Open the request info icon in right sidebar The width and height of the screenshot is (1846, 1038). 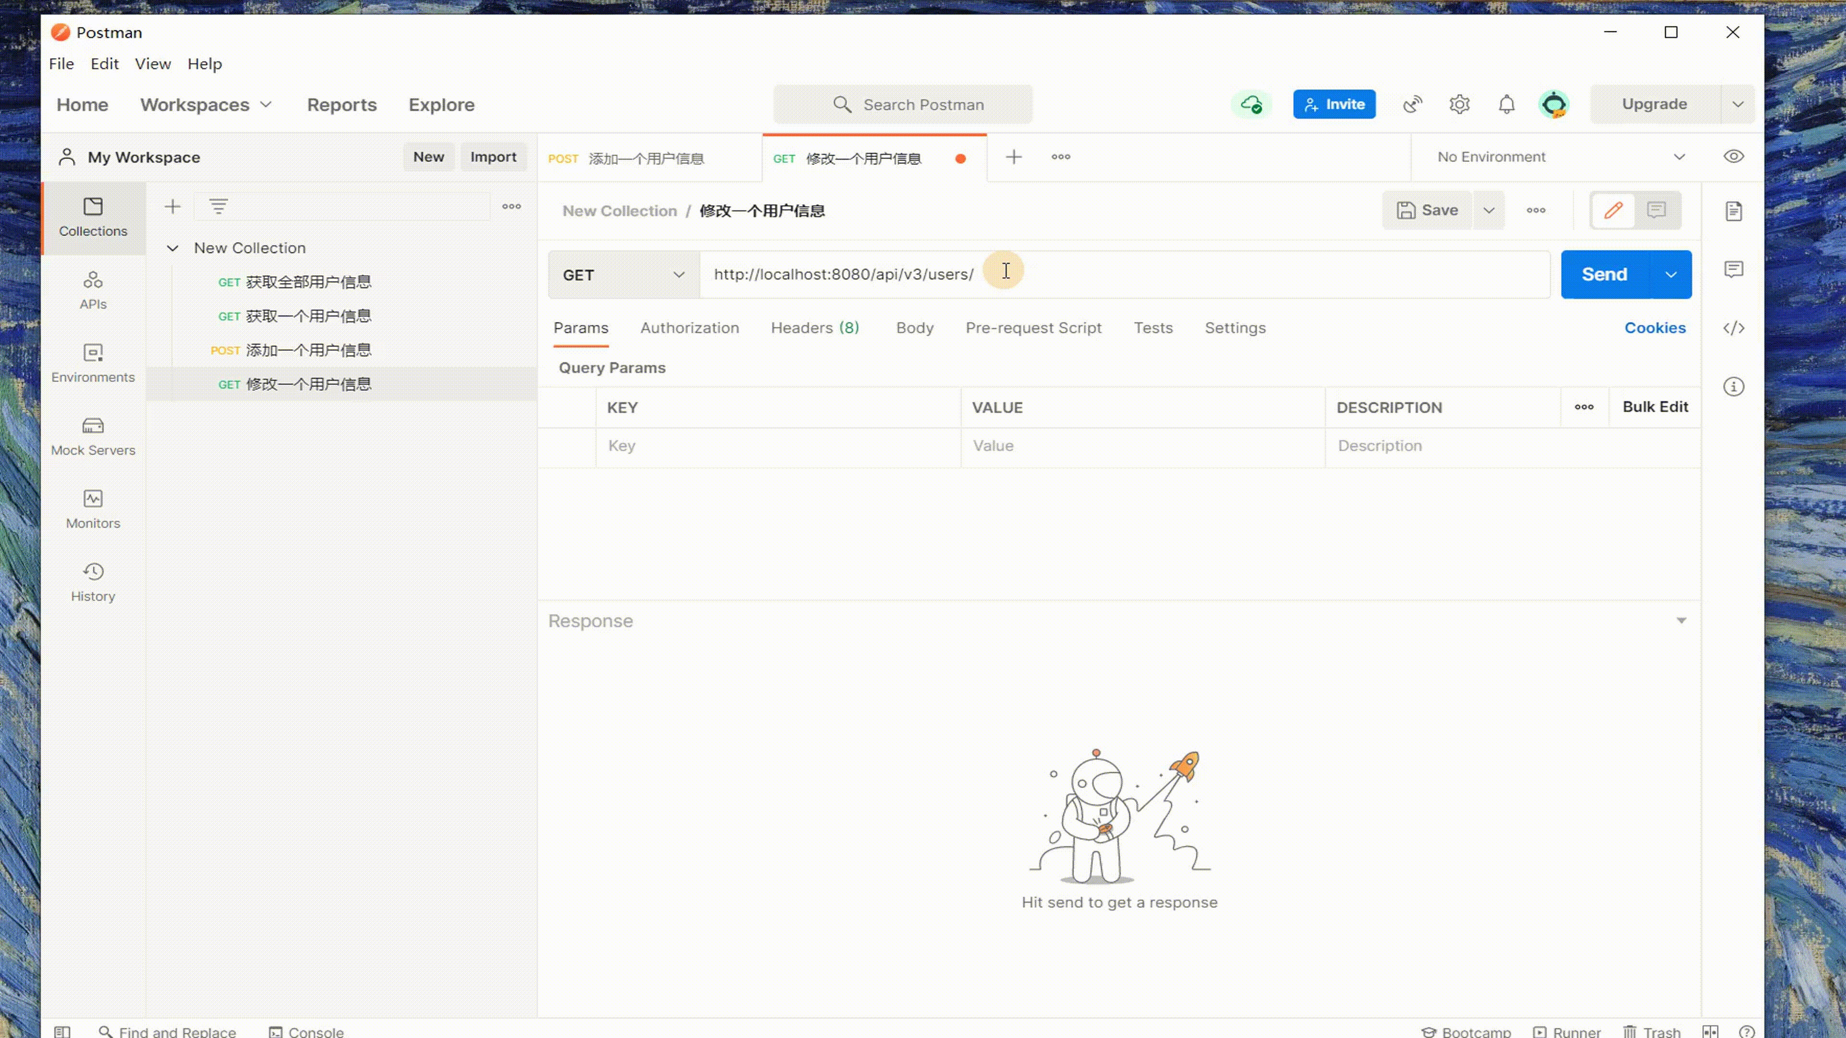pyautogui.click(x=1734, y=387)
